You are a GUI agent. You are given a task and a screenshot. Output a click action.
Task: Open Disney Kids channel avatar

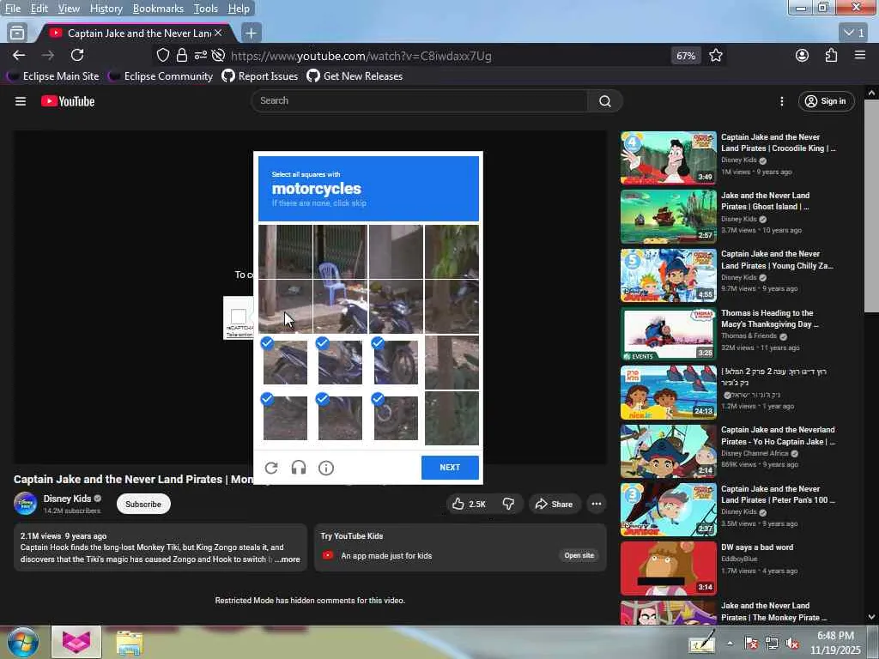coord(25,503)
